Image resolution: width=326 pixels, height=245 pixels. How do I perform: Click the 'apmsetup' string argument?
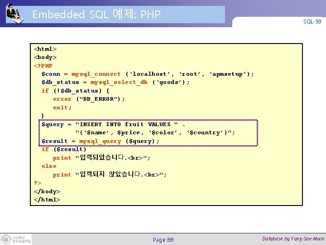pos(227,74)
